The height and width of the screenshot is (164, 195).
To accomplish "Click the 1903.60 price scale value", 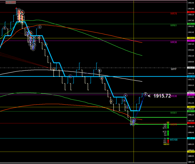I will (191, 121).
